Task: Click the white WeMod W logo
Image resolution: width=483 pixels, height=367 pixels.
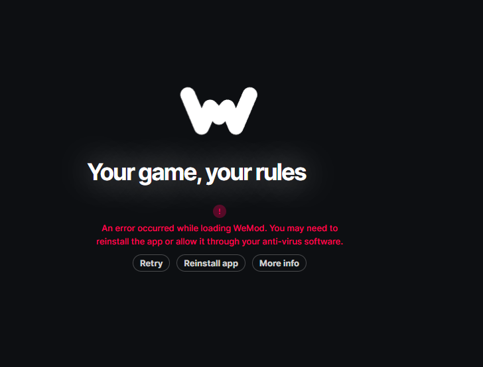Action: (x=219, y=111)
